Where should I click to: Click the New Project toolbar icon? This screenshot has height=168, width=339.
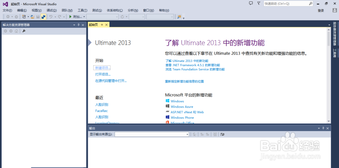pos(24,17)
